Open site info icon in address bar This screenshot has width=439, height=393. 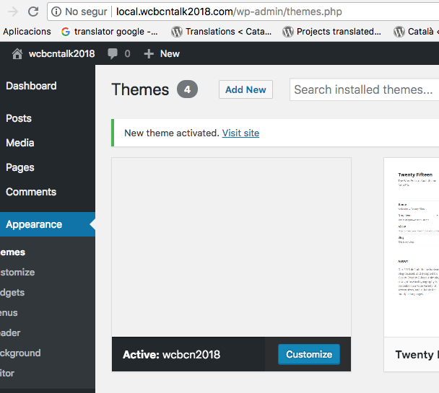(56, 12)
